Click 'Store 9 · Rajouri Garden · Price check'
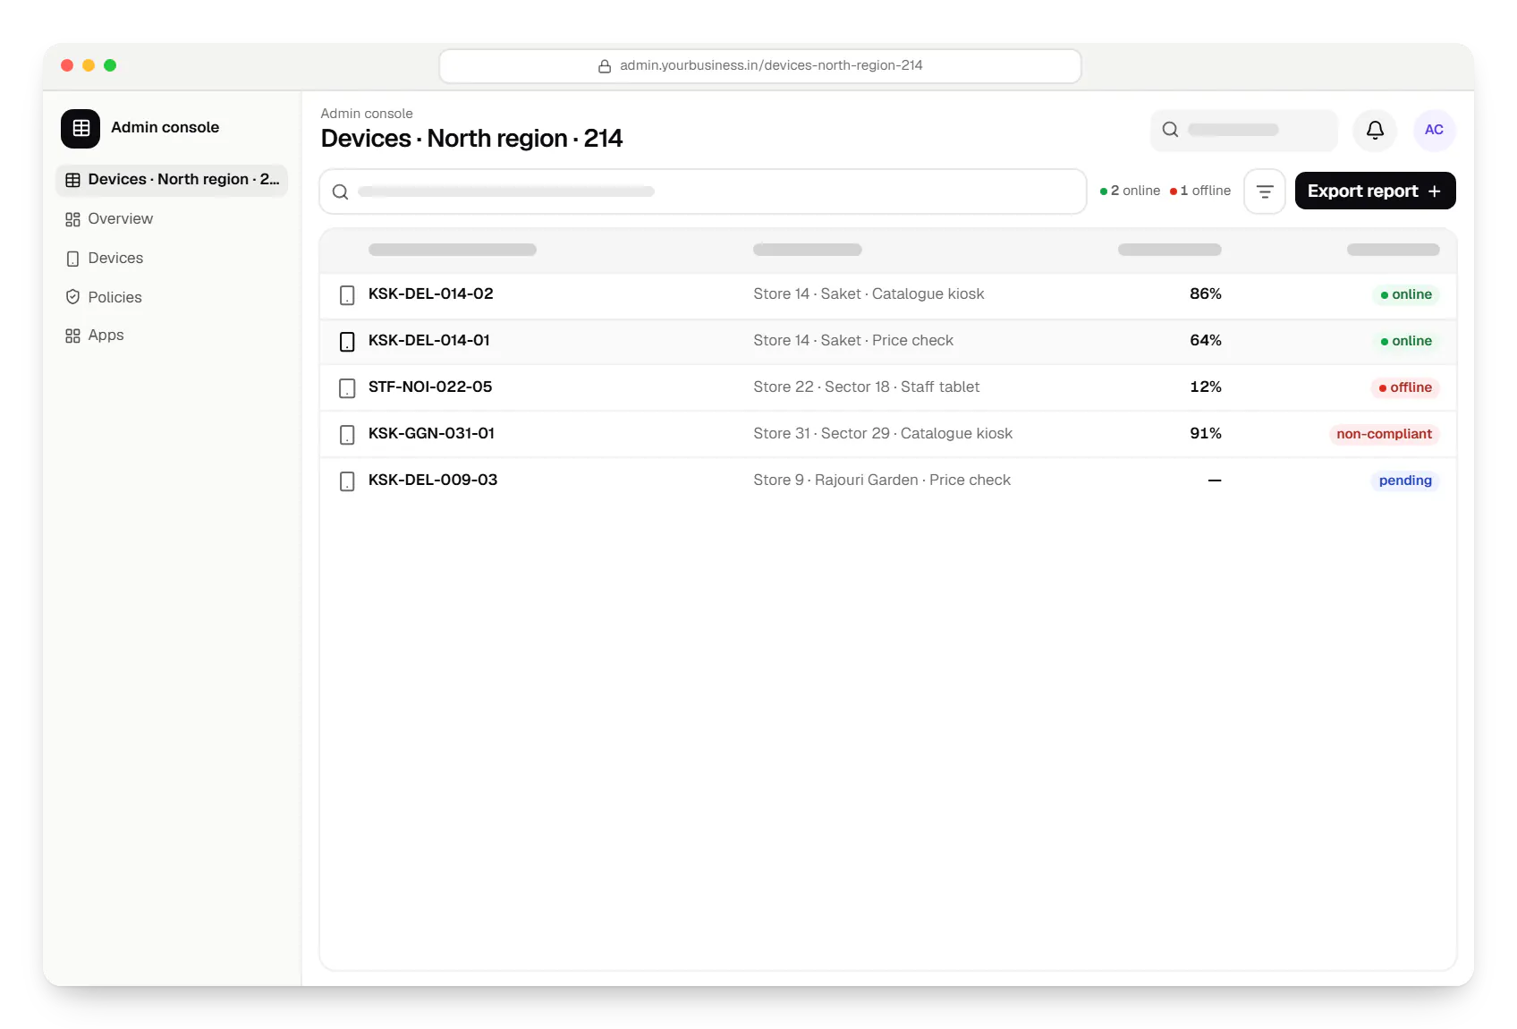The image size is (1517, 1029). (x=882, y=480)
